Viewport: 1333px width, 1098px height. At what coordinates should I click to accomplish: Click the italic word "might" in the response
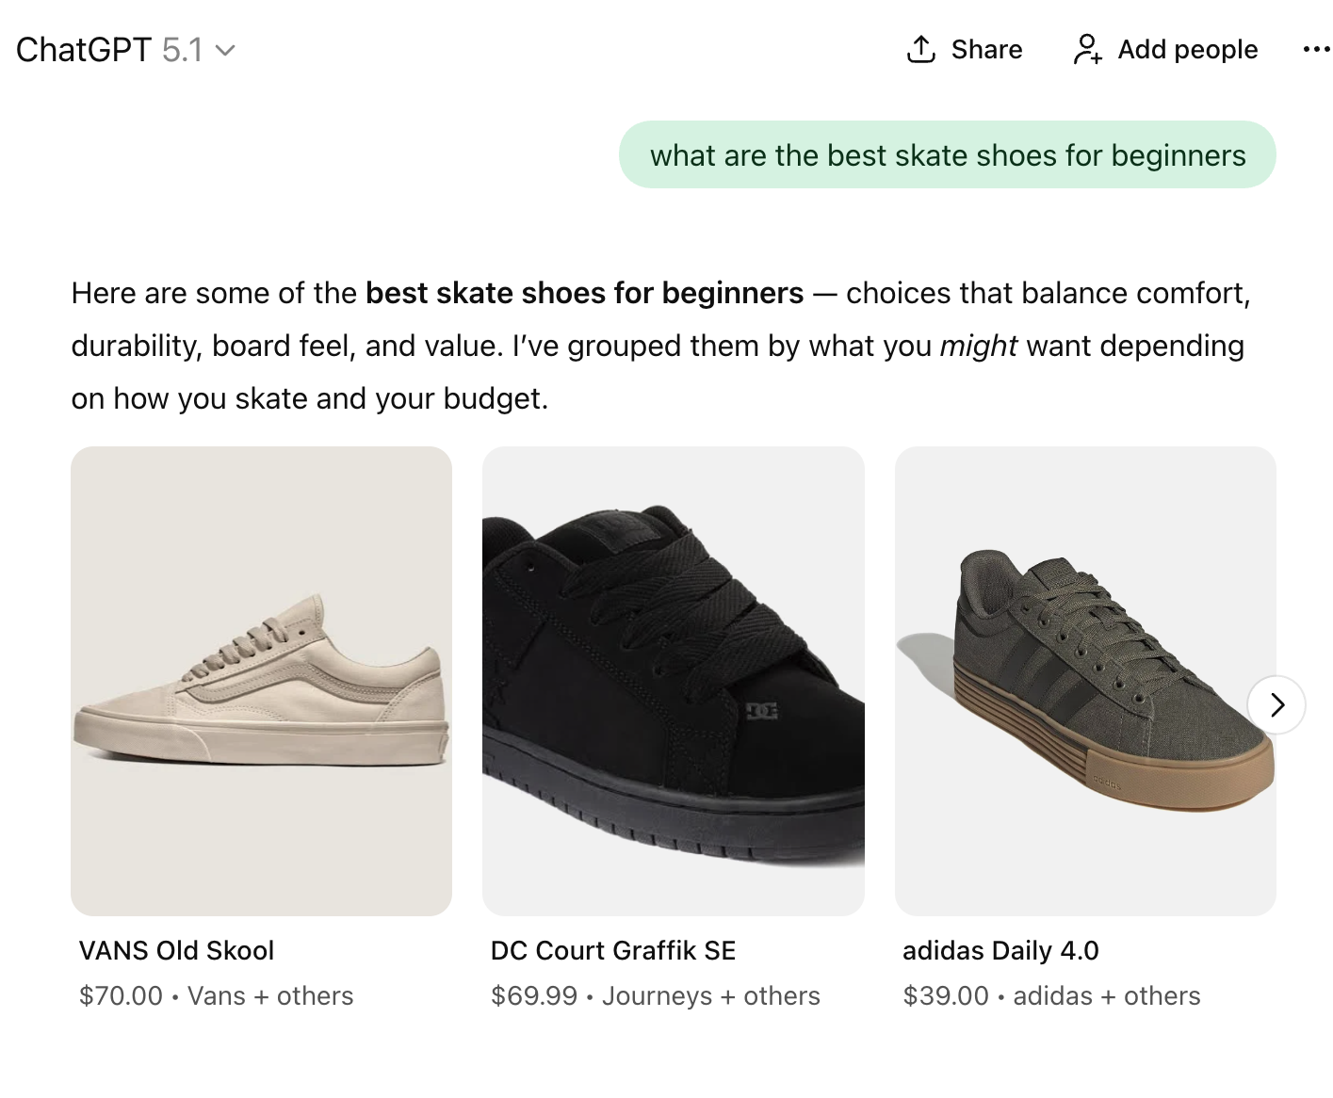pos(978,346)
